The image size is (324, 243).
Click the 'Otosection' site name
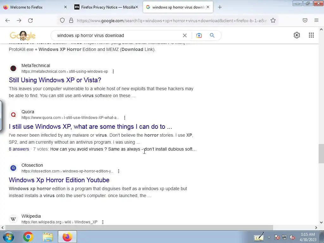tap(32, 165)
